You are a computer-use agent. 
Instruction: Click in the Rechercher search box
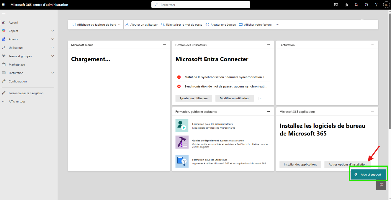coord(201,5)
